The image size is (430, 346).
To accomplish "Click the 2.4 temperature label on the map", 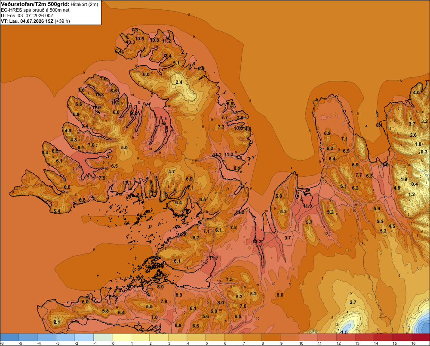I will (x=179, y=82).
